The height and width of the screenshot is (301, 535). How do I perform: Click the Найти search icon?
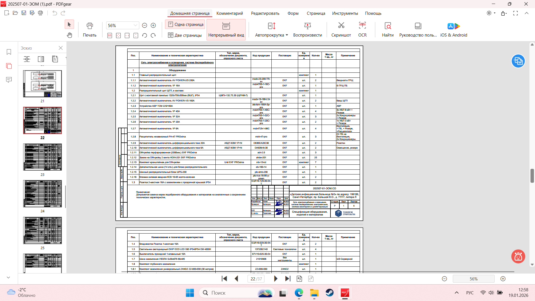tap(388, 26)
